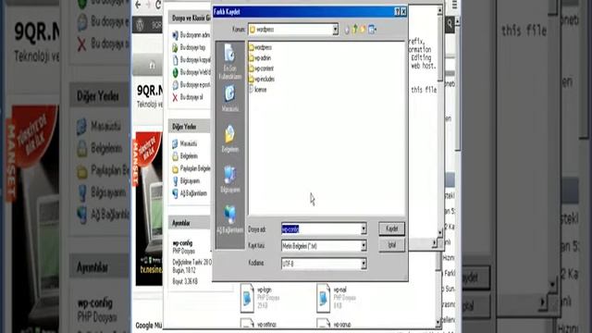Image resolution: width=592 pixels, height=333 pixels.
Task: Click Bu dosyayı kopyala in Explorer tasks
Action: (191, 60)
